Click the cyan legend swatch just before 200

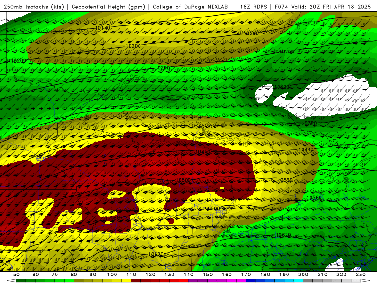coord(298,281)
